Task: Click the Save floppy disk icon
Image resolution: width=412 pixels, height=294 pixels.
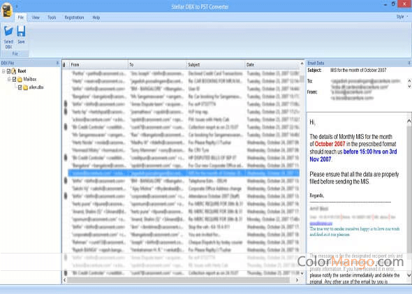Action: pos(21,31)
